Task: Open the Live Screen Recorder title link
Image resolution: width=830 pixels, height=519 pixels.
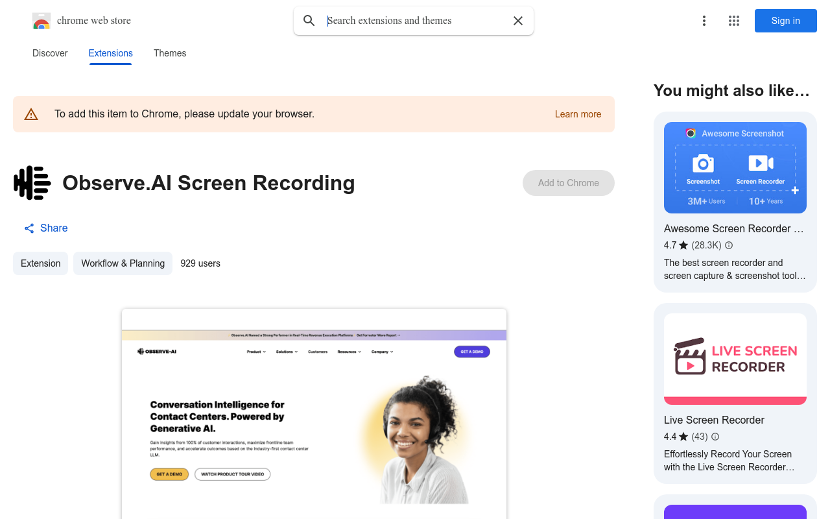Action: pos(714,420)
